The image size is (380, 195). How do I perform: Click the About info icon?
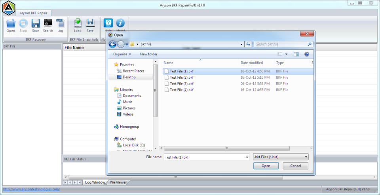coord(120,23)
